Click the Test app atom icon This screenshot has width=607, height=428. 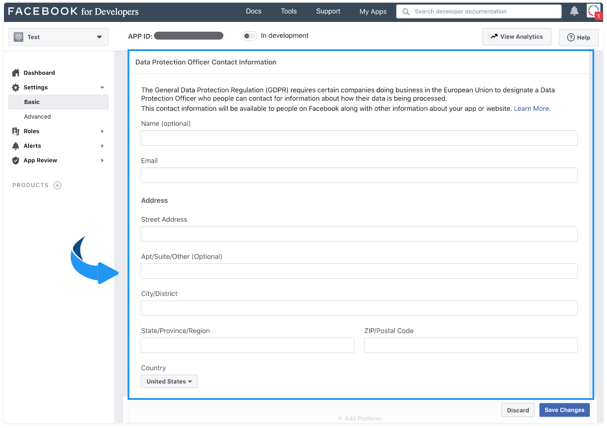(18, 37)
